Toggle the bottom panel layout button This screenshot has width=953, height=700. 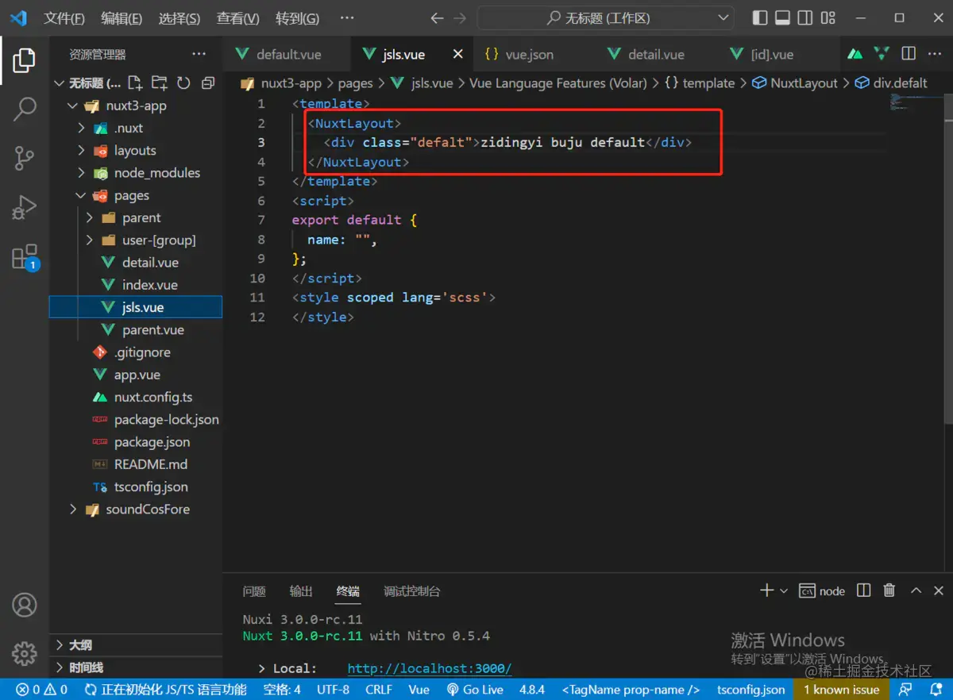[x=782, y=17]
